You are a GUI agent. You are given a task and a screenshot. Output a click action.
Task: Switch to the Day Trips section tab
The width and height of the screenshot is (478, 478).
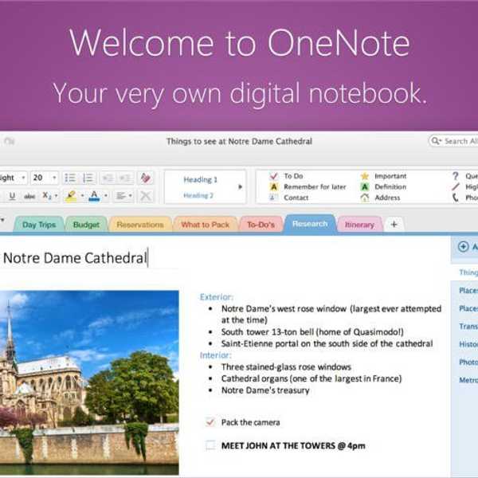point(39,225)
